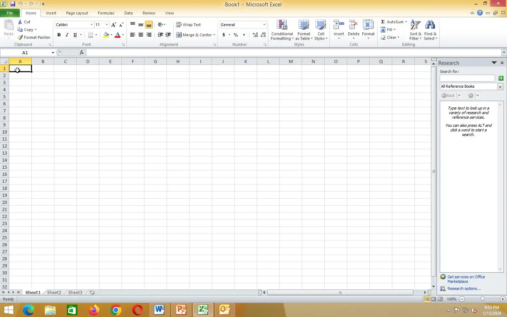Image resolution: width=507 pixels, height=317 pixels.
Task: Open Google Chrome from taskbar
Action: pos(115,310)
